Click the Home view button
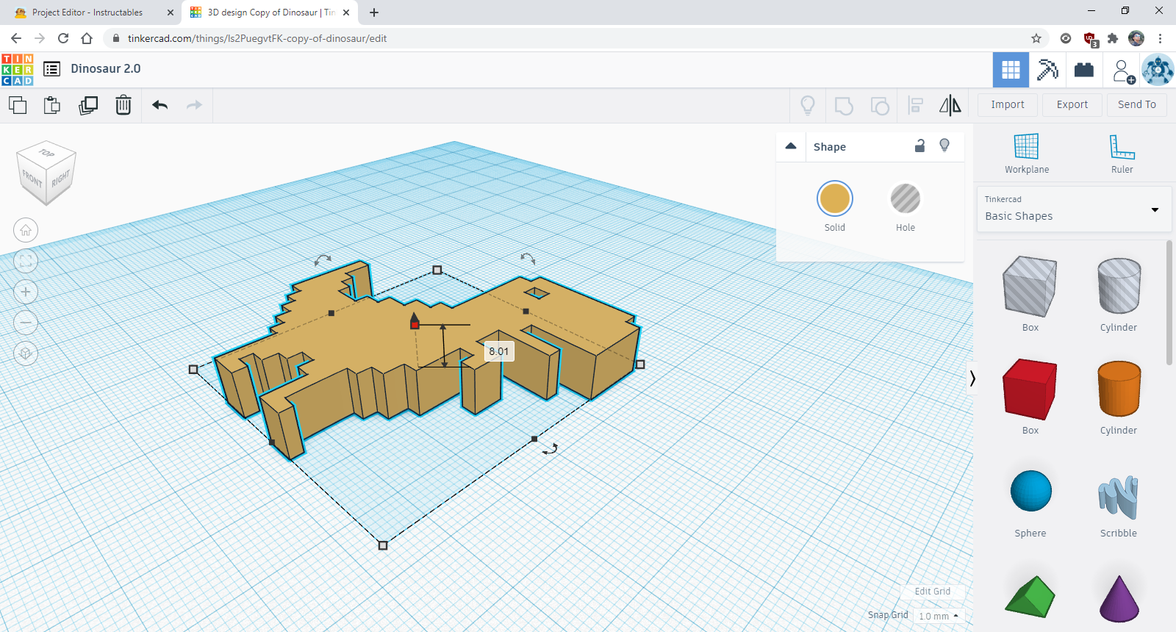 pyautogui.click(x=26, y=230)
